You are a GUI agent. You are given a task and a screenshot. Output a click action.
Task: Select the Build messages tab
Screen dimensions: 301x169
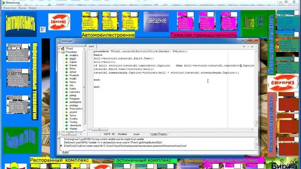click(x=65, y=152)
